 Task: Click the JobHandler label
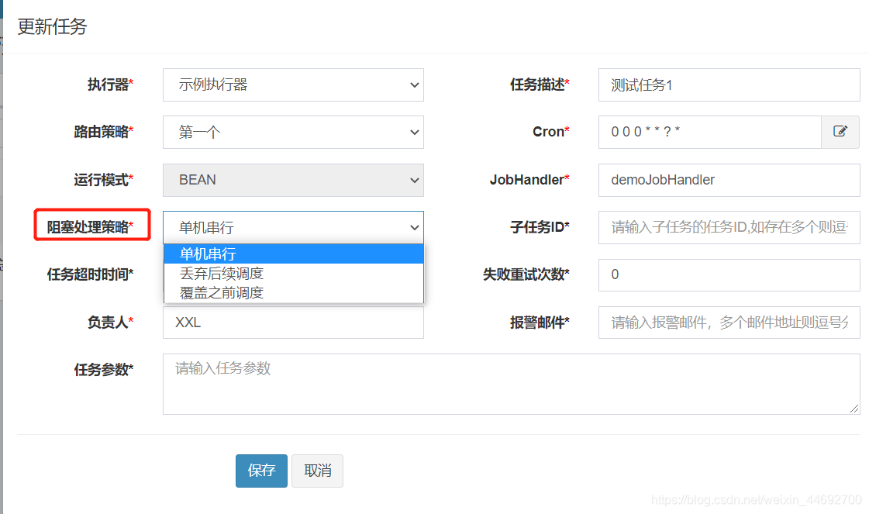point(529,180)
